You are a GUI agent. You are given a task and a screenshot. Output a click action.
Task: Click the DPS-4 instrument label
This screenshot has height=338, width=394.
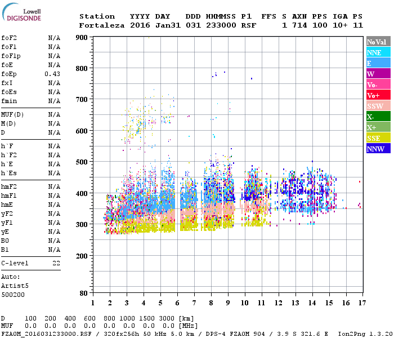(216, 333)
